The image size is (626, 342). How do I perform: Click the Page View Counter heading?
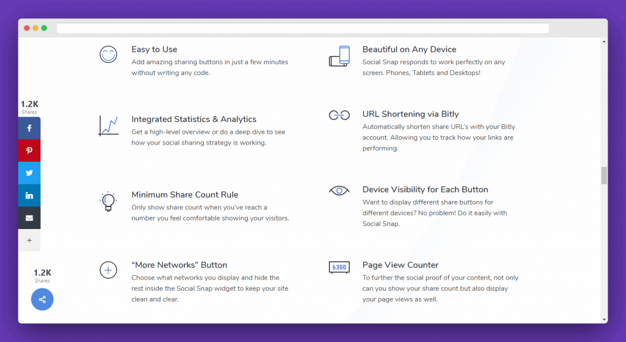tap(400, 265)
